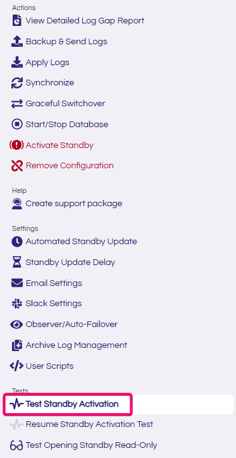The image size is (236, 458).
Task: Open Archive Log Management
Action: (69, 345)
